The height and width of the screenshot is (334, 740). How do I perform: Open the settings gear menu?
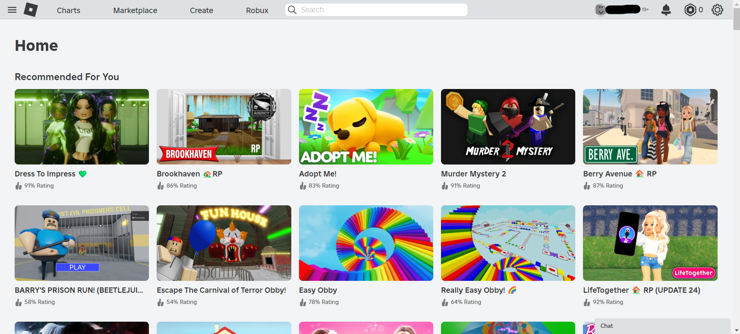tap(717, 10)
